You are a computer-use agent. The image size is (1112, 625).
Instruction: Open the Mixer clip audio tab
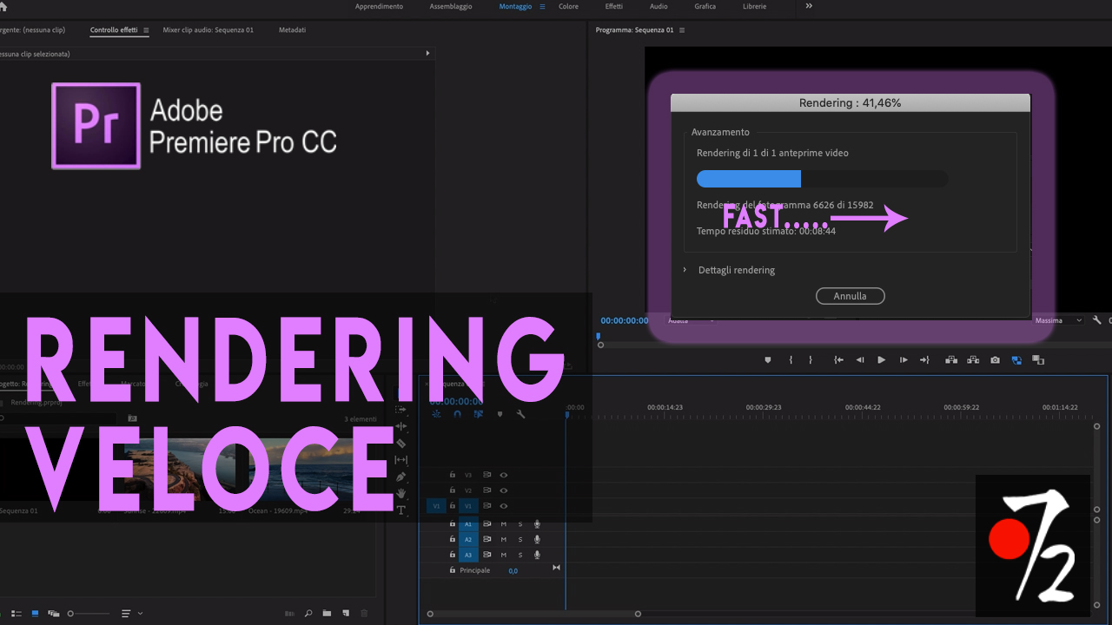tap(208, 30)
